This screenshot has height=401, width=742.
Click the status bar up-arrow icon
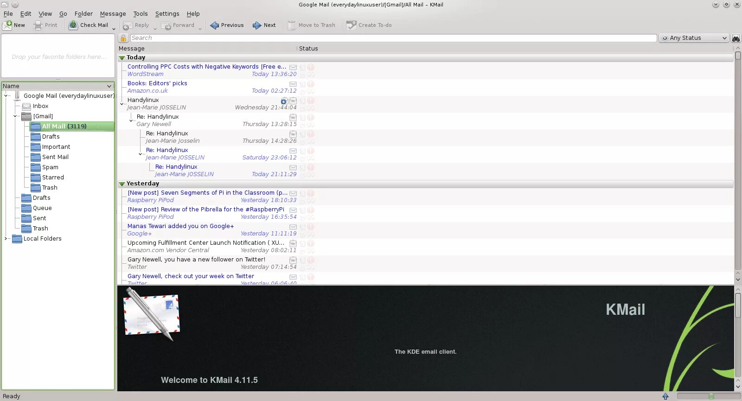pyautogui.click(x=665, y=396)
